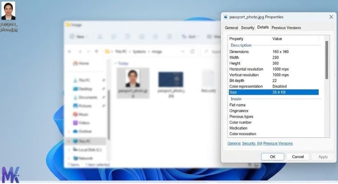This screenshot has height=184, width=338.
Task: Go back using Explorer's back arrow
Action: [x=70, y=52]
